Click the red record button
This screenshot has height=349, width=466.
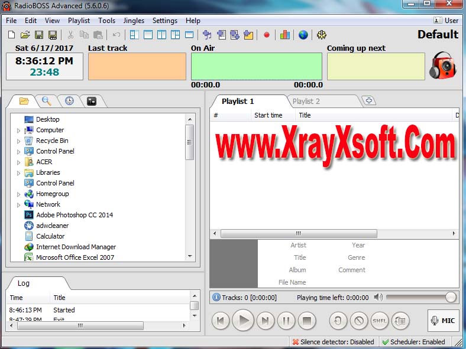pyautogui.click(x=267, y=35)
